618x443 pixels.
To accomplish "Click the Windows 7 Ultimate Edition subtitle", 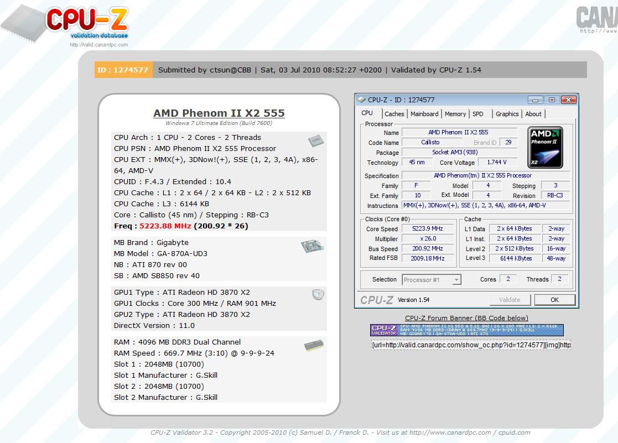I will coord(219,123).
